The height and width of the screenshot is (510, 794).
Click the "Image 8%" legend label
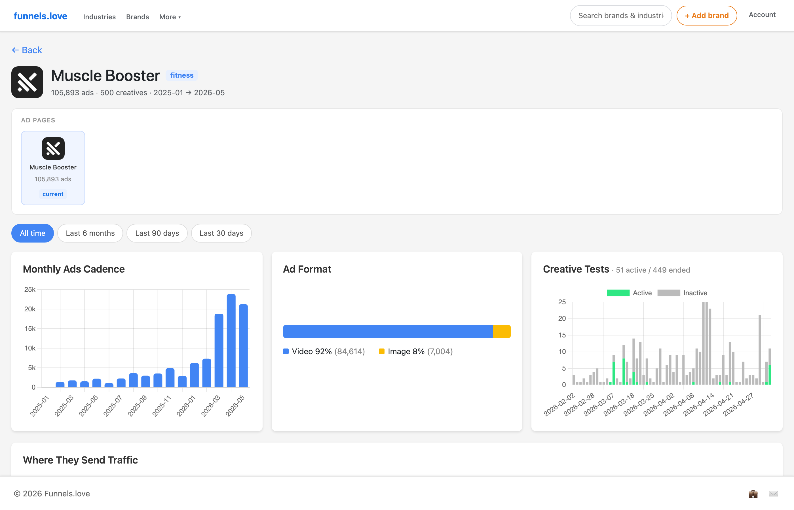406,351
